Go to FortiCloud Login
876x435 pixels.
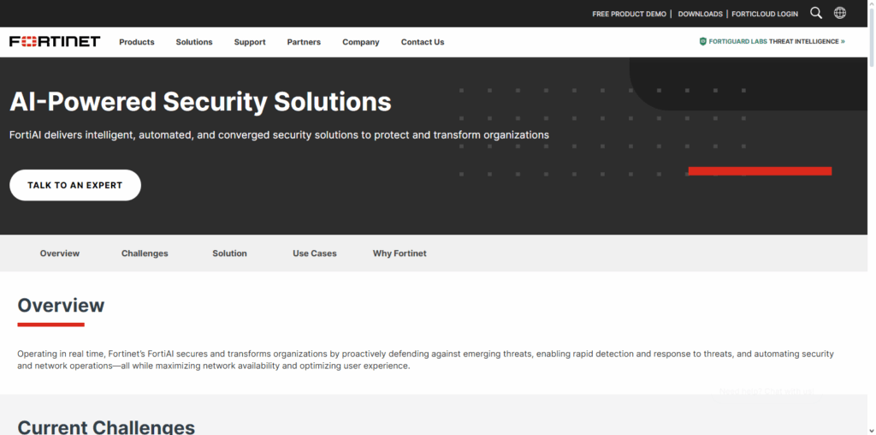coord(765,14)
